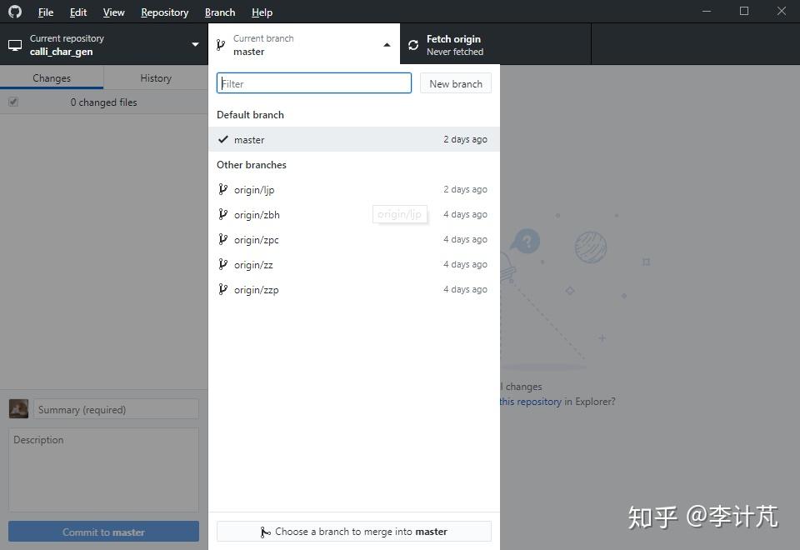Click the branch icon next to origin/zbh
Viewport: 800px width, 550px height.
[222, 214]
